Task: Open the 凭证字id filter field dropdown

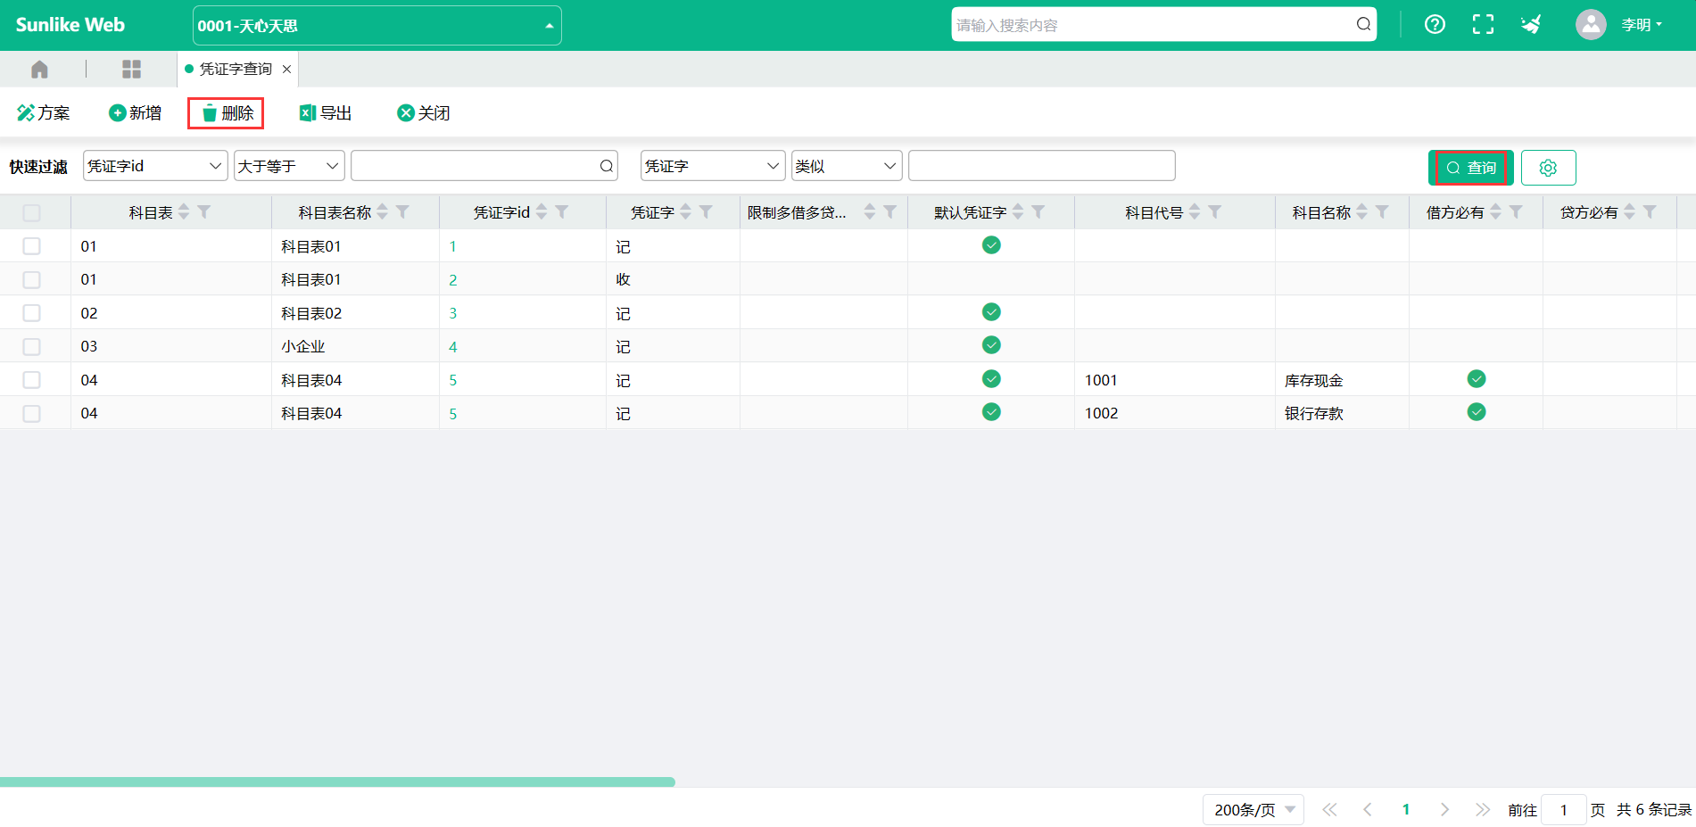Action: click(155, 166)
